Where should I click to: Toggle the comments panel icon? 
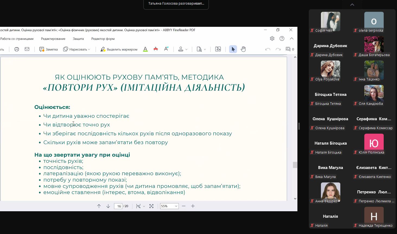pos(288,49)
